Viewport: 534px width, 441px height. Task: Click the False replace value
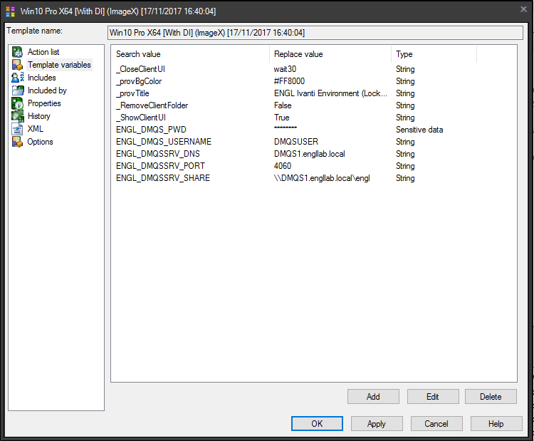283,105
